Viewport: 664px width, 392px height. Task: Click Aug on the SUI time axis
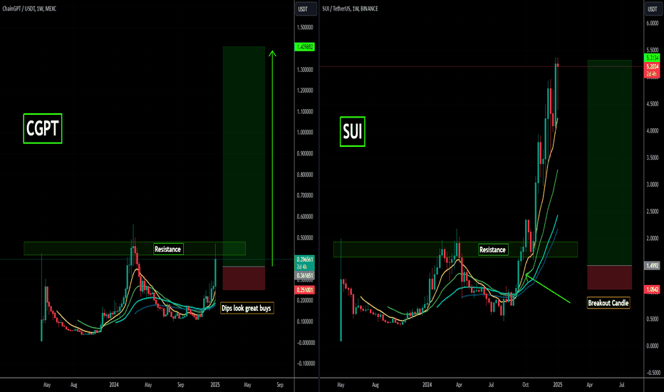click(x=375, y=385)
